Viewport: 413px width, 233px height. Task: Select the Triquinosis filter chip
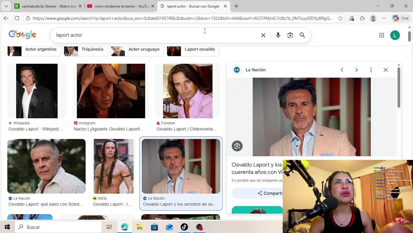point(86,50)
